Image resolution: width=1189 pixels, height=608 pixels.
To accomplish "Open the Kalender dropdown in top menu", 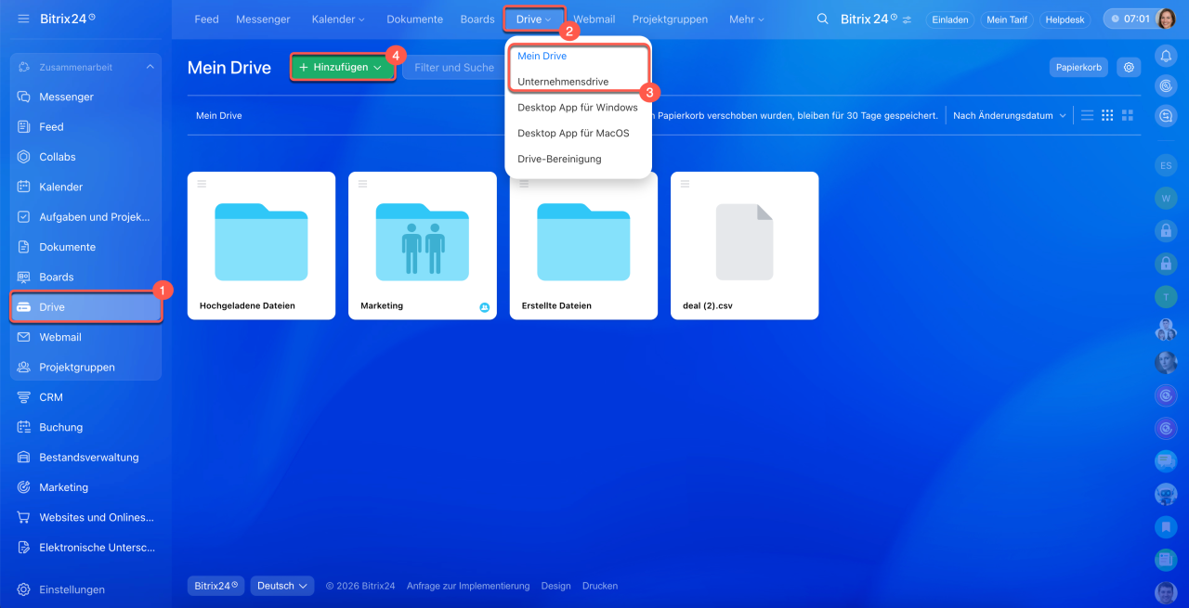I will pyautogui.click(x=338, y=19).
